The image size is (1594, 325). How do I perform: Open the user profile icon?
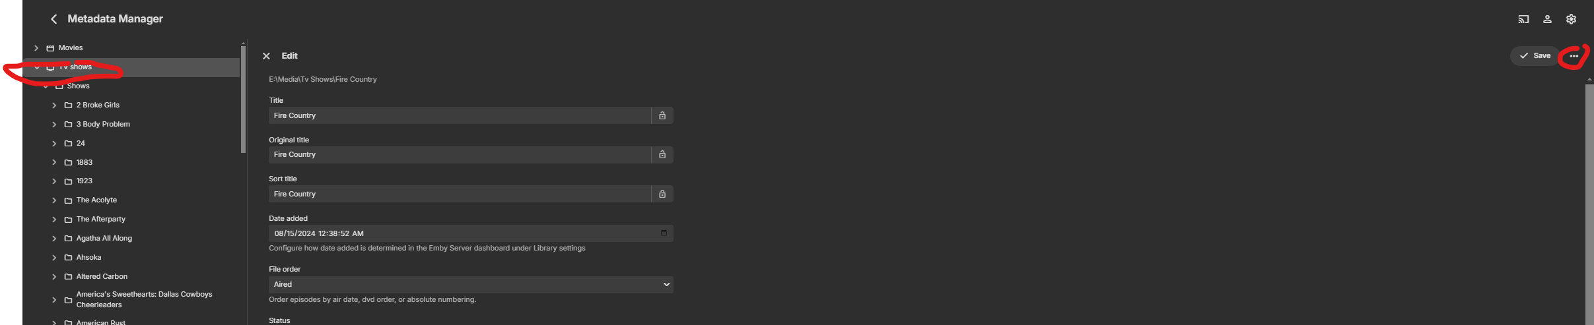click(1547, 19)
